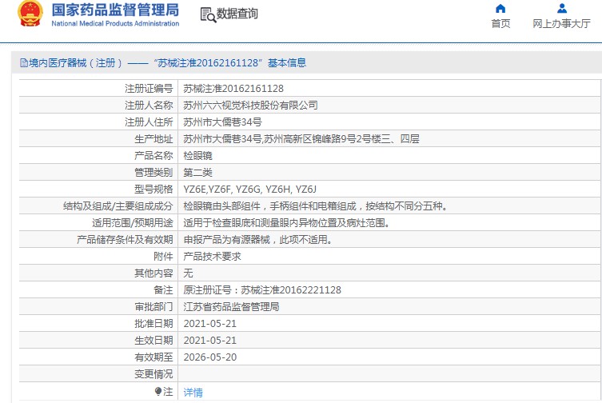
Task: Click the 有效期至 row label
Action: (153, 357)
